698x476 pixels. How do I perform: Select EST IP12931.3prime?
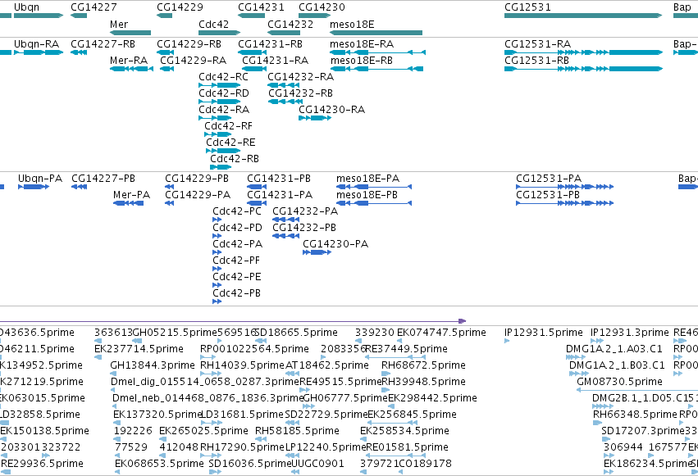tap(629, 333)
